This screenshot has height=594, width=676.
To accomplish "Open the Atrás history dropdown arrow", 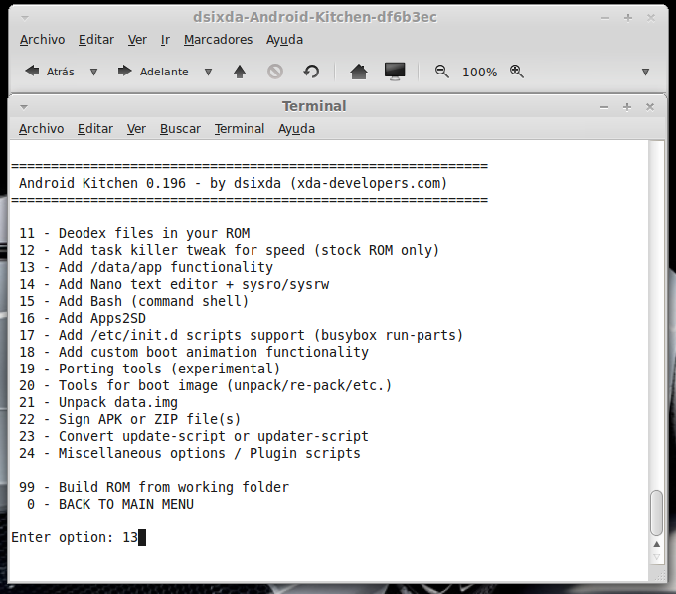I will click(x=93, y=72).
